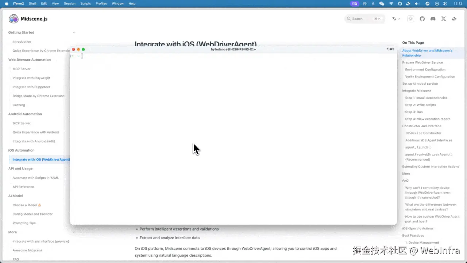Collapse the More section in the sidebar
Image resolution: width=467 pixels, height=263 pixels.
(x=74, y=232)
